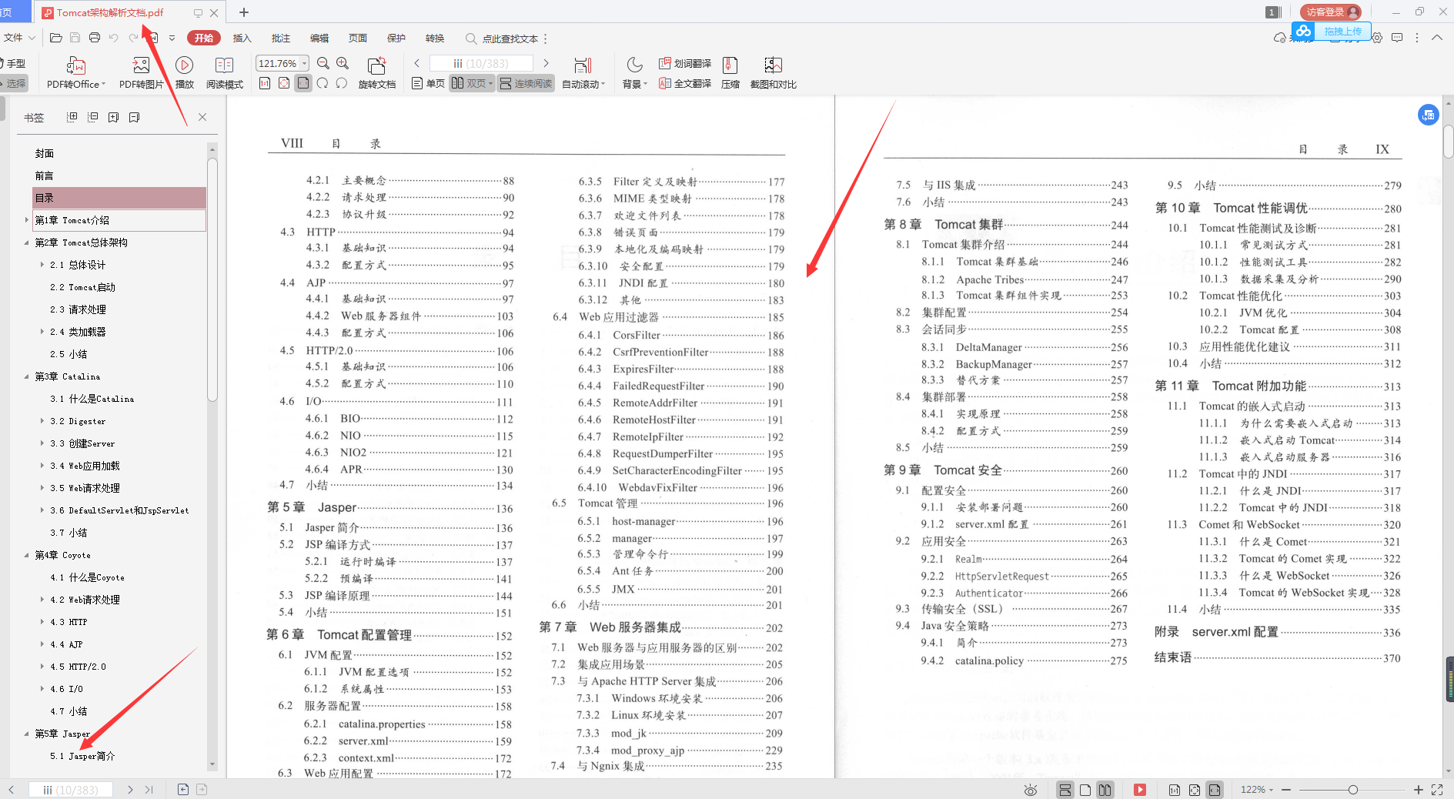Enter fullscreen via status bar icon
The width and height of the screenshot is (1454, 799).
point(1437,790)
